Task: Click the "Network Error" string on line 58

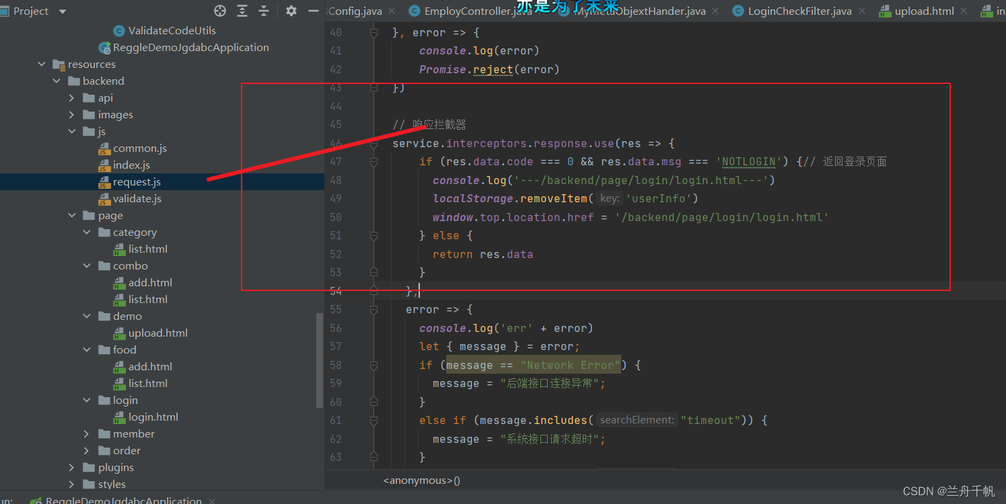Action: pos(570,365)
